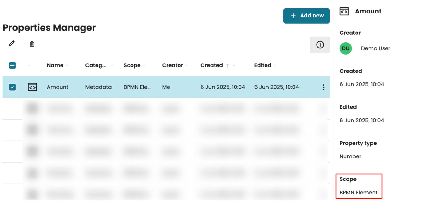Uncheck the Amount row checkbox

(12, 87)
